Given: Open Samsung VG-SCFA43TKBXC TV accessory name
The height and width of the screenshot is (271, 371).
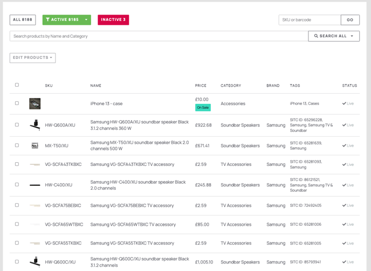Looking at the screenshot, I should 132,164.
